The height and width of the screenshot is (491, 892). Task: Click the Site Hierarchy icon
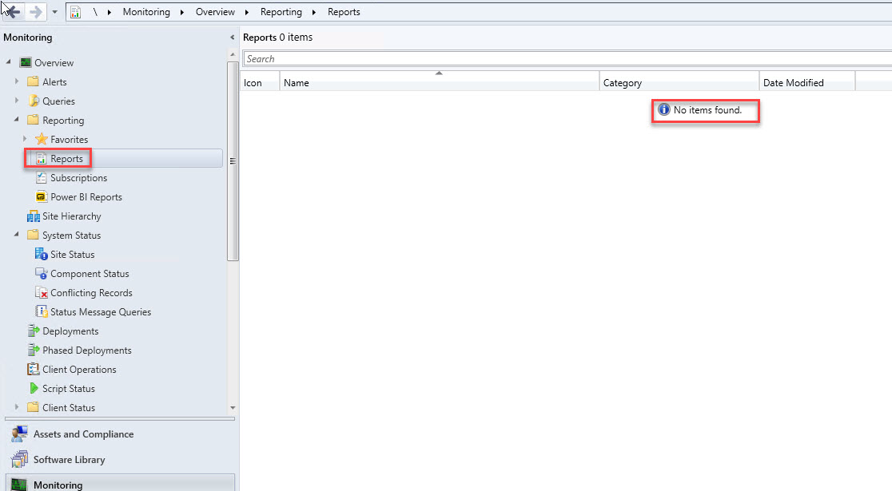point(33,216)
